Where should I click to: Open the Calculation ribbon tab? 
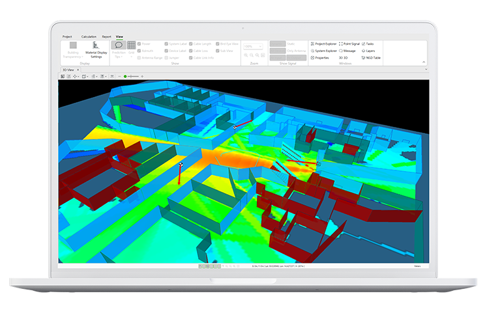coord(89,36)
